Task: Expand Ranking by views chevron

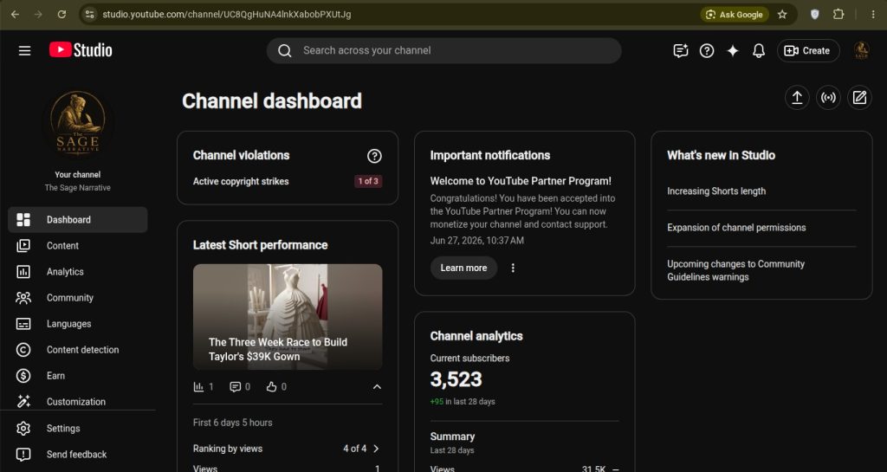Action: [x=376, y=449]
